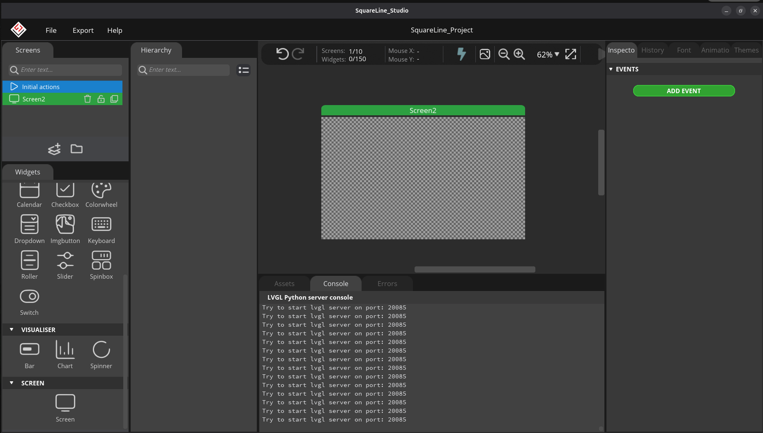Image resolution: width=763 pixels, height=433 pixels.
Task: Collapse the EVENTS section
Action: click(x=611, y=69)
